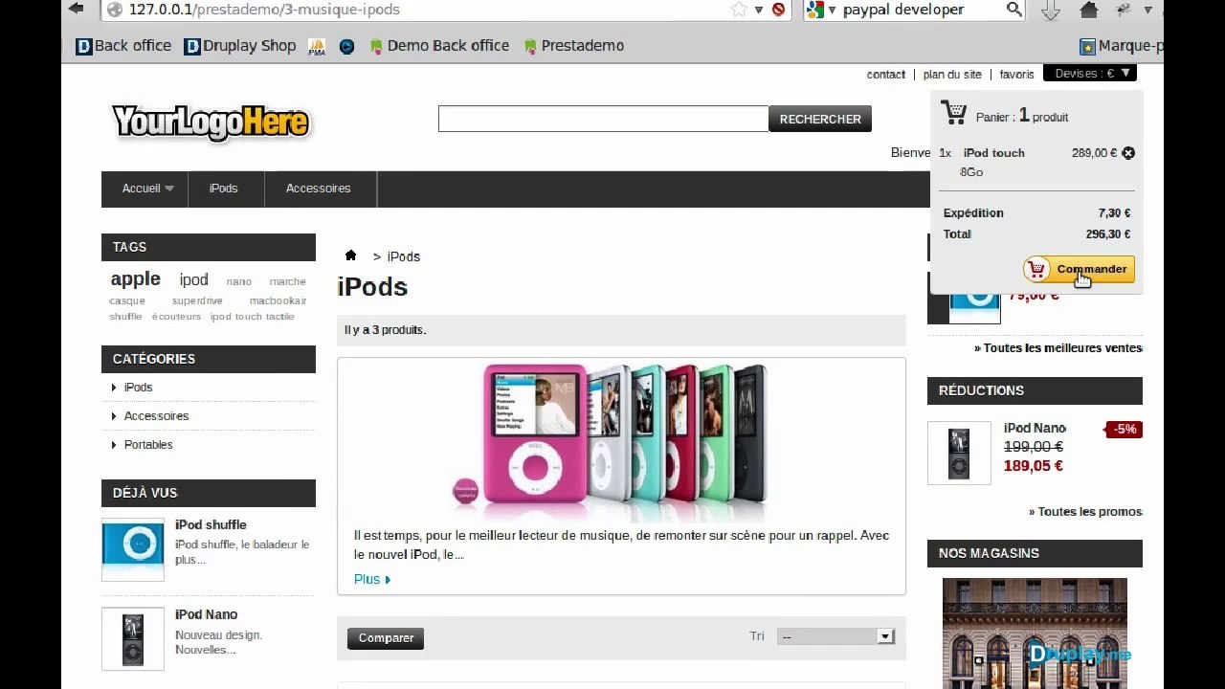Screen dimensions: 1225x689
Task: Open the Back office bookmark
Action: pyautogui.click(x=123, y=46)
